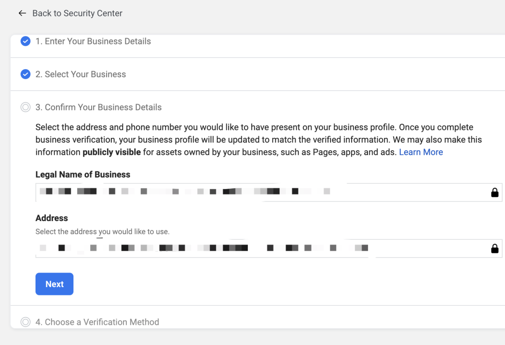Click the Legal Name of Business label
505x345 pixels.
83,174
